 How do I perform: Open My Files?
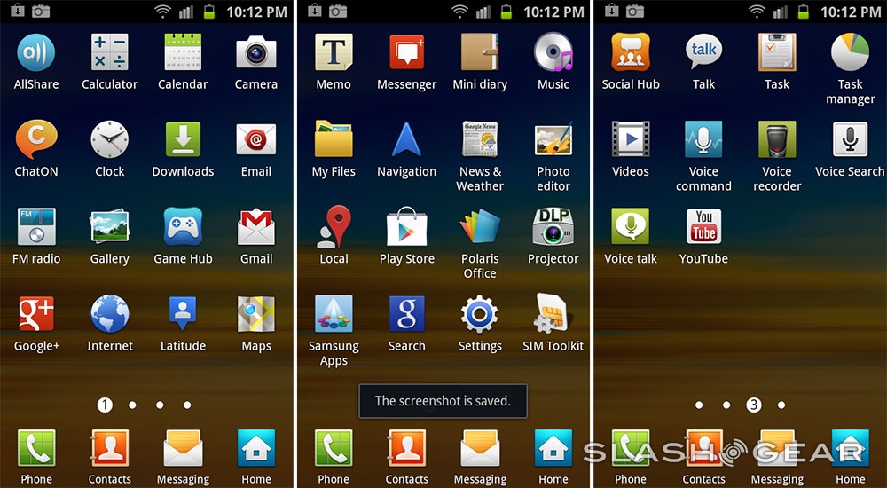334,139
